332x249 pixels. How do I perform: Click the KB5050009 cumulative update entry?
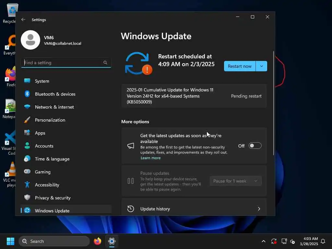(x=194, y=96)
